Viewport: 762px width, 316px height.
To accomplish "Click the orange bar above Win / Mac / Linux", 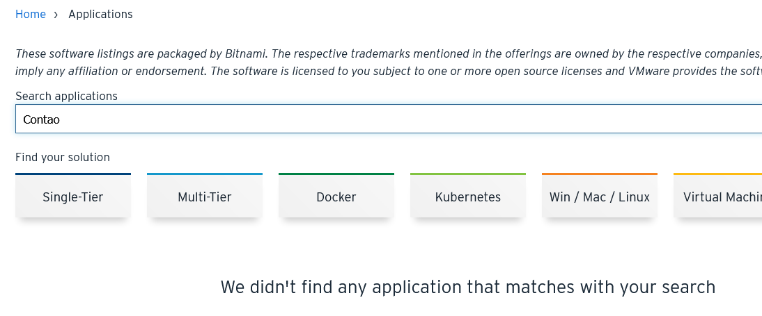I will [x=600, y=174].
